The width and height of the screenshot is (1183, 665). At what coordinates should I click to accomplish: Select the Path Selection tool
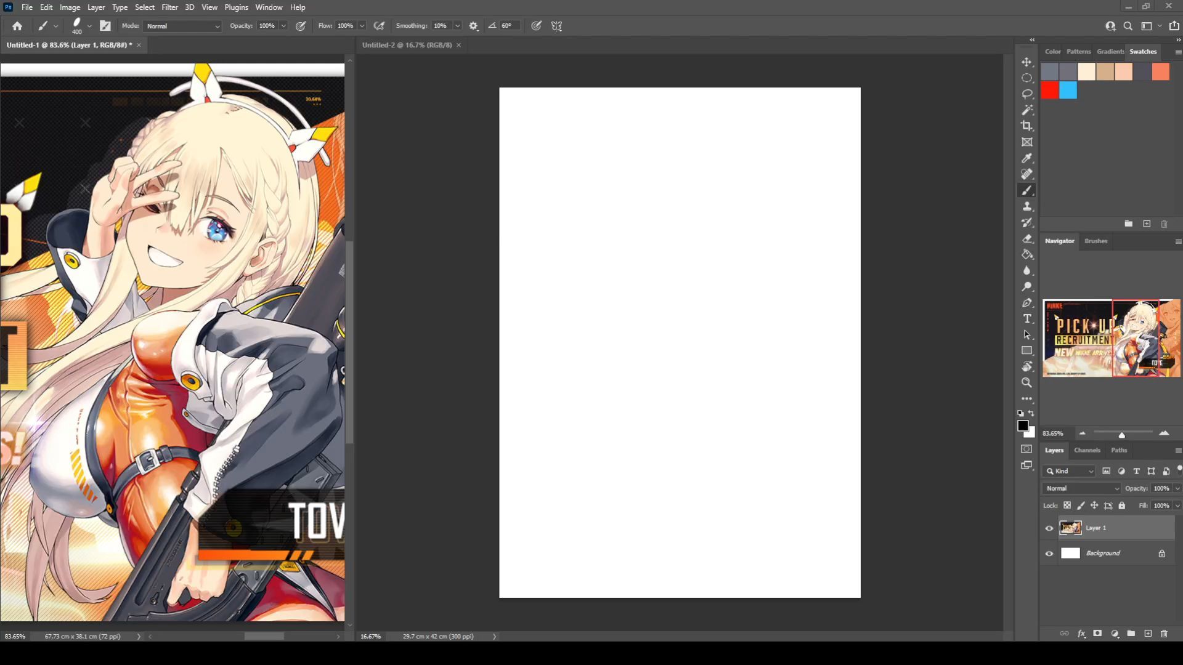(1026, 334)
